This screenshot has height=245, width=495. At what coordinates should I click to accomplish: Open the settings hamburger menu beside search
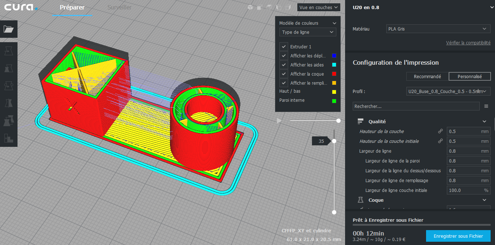pyautogui.click(x=486, y=106)
